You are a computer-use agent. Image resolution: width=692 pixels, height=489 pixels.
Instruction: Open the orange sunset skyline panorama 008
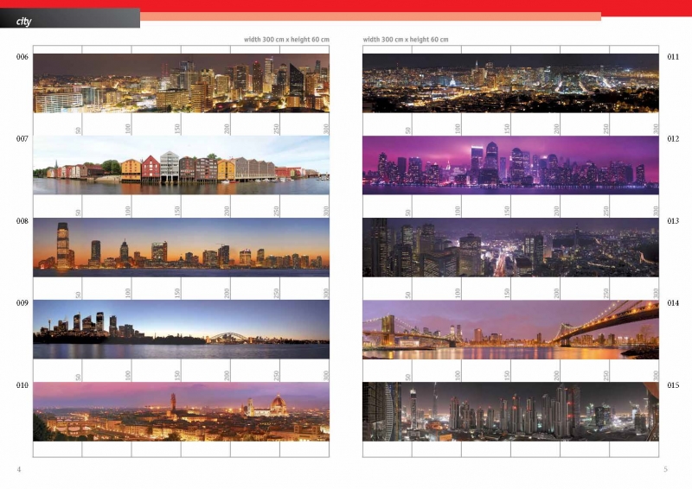[x=181, y=247]
